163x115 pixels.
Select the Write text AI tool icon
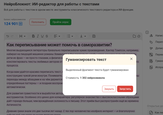click(151, 36)
